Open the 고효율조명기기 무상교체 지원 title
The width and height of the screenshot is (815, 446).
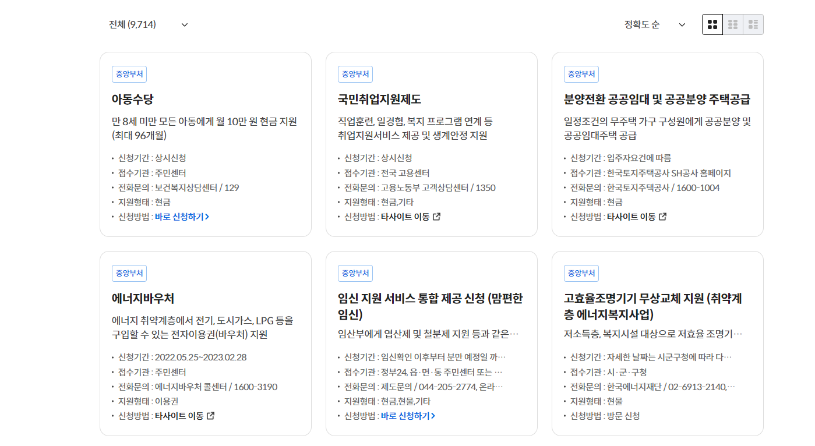[x=658, y=306]
